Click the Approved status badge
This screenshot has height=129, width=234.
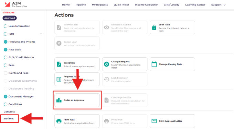pyautogui.click(x=10, y=18)
